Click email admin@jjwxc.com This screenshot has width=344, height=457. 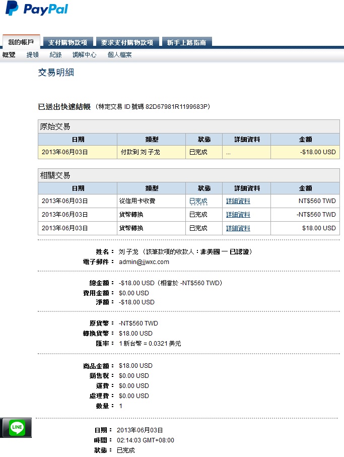(x=144, y=262)
